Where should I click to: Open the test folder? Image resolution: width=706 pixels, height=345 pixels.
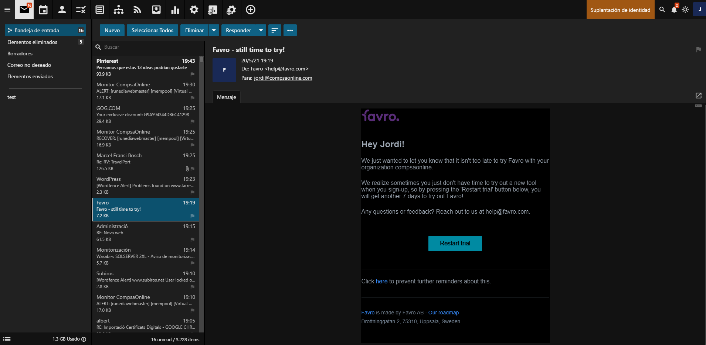pos(45,97)
